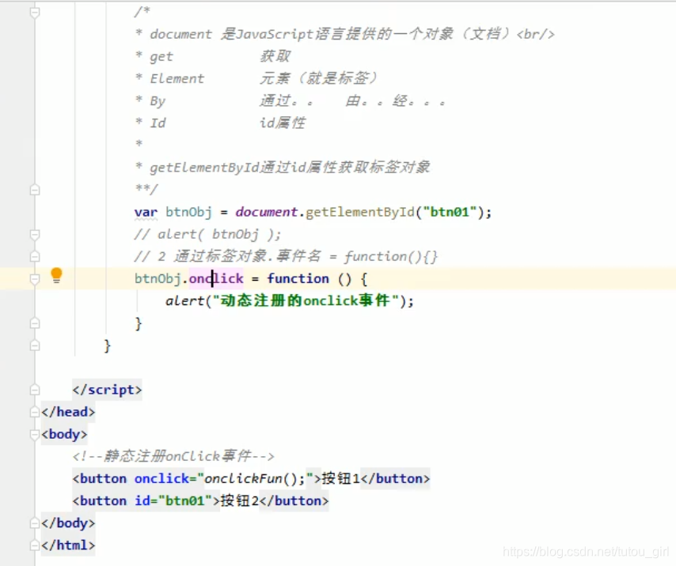Toggle fold marker beside the </head> tag
Image resolution: width=676 pixels, height=566 pixels.
pyautogui.click(x=35, y=412)
